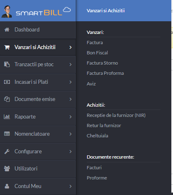Expand the Contul Meu chevron
Image resolution: width=173 pixels, height=195 pixels.
70,186
